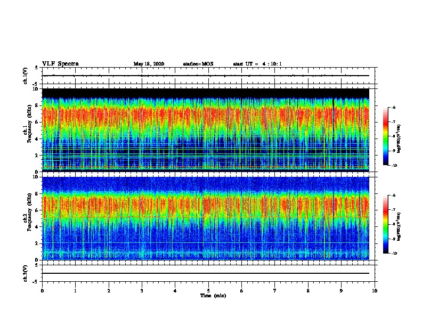
Task: Click the "ch.1(V)" axis label
Action: click(26, 76)
